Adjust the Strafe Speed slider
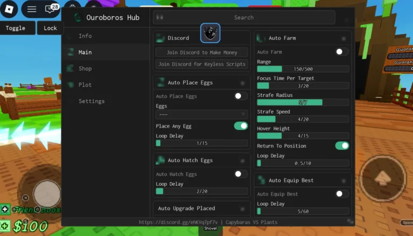 coord(303,119)
